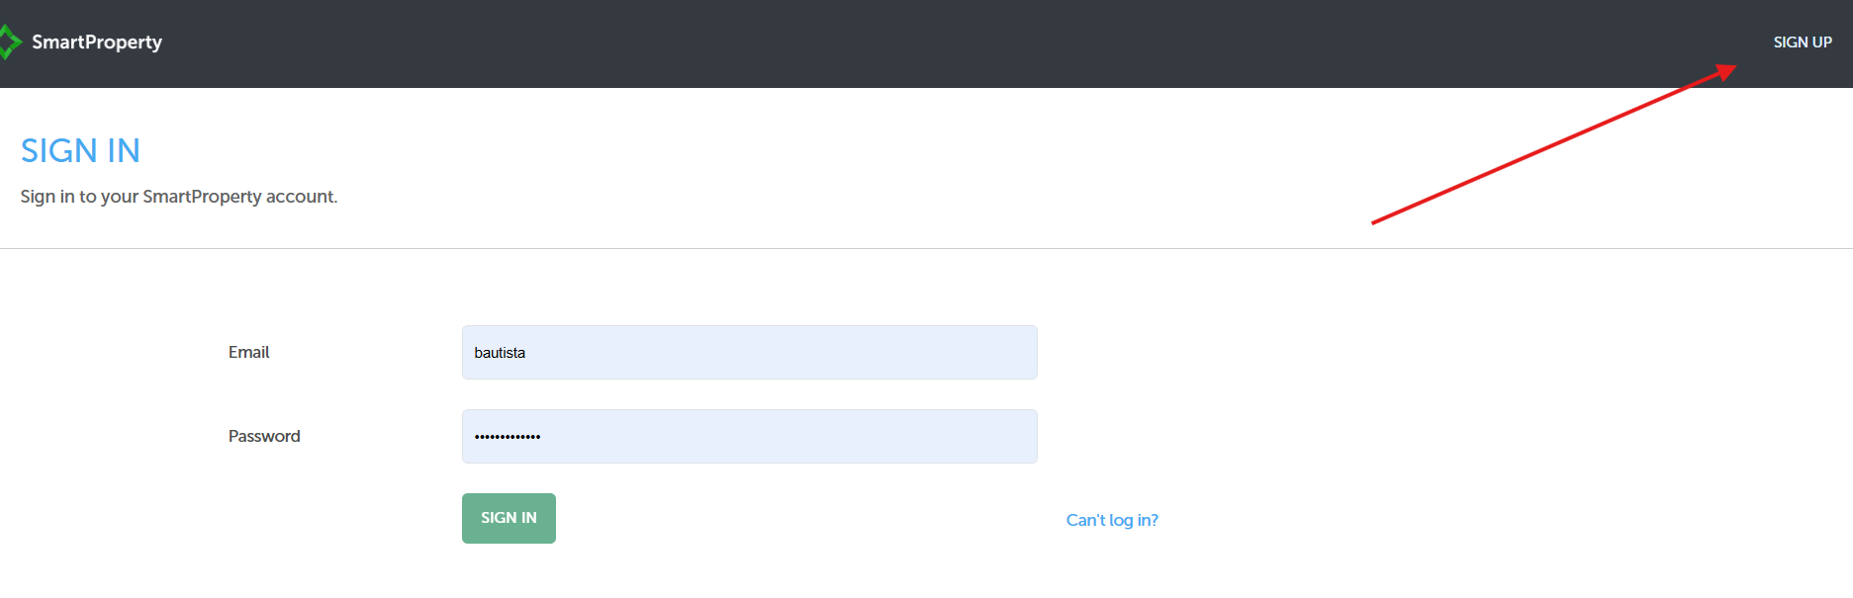Click the SmartProperty brand name text
This screenshot has height=598, width=1853.
(x=97, y=43)
